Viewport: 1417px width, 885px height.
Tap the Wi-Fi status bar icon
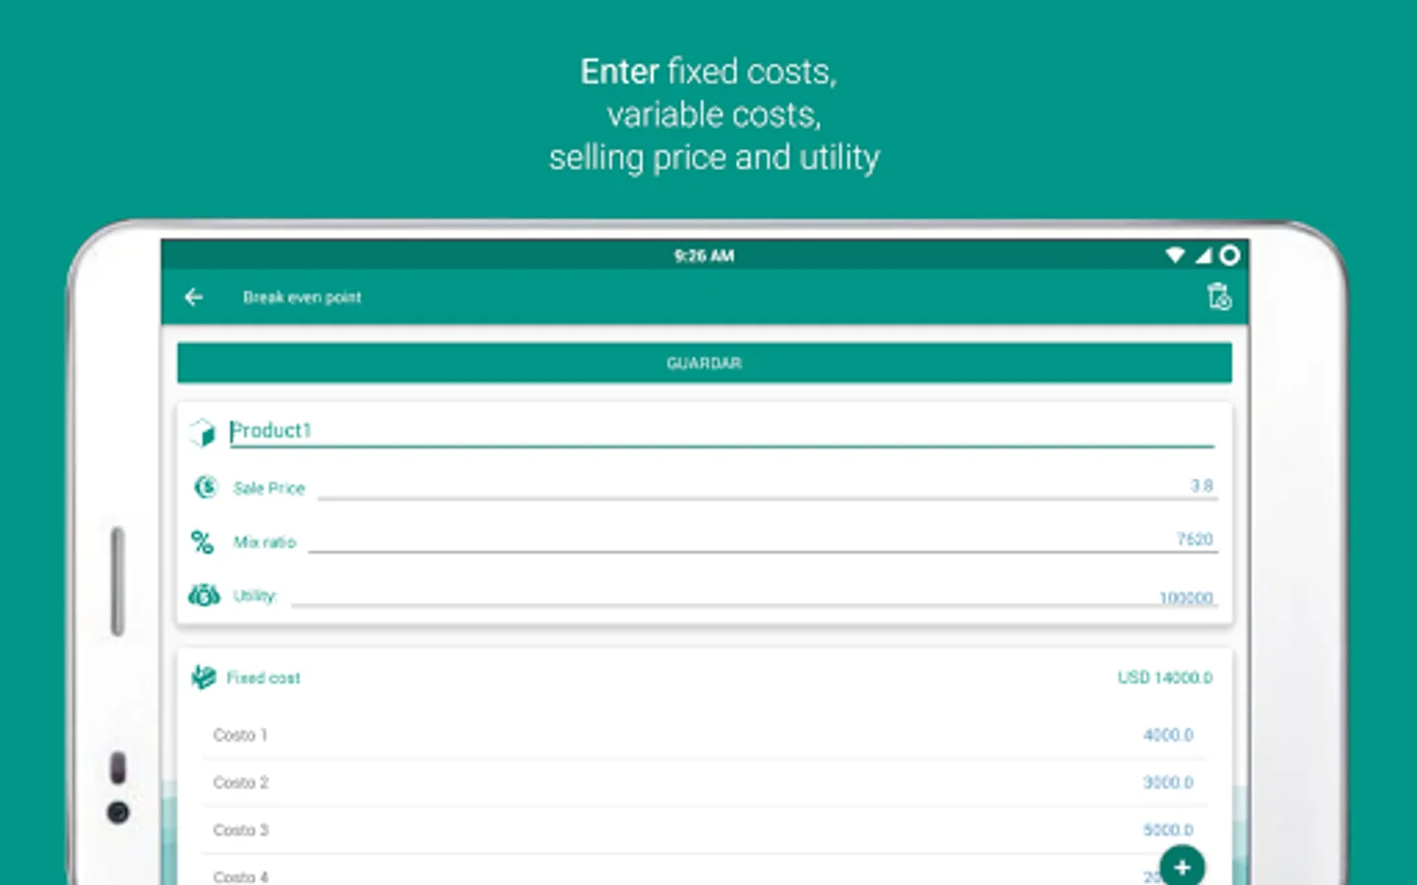(1175, 256)
